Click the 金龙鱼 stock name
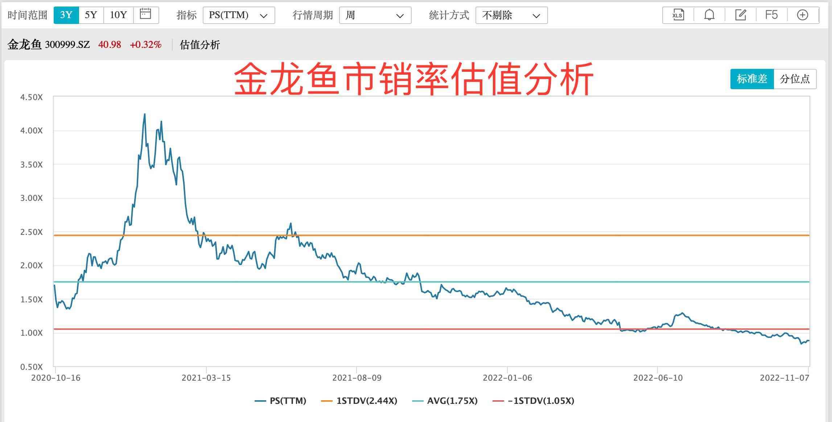Image resolution: width=832 pixels, height=422 pixels. (24, 45)
